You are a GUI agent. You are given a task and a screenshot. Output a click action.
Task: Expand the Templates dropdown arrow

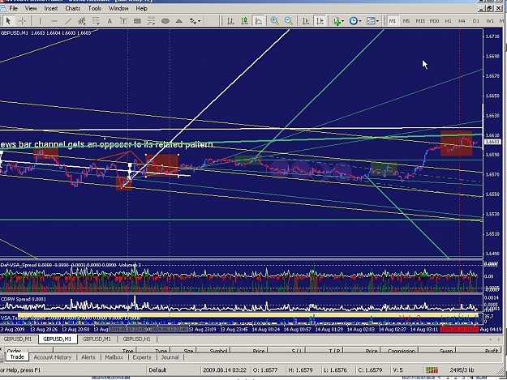(377, 21)
